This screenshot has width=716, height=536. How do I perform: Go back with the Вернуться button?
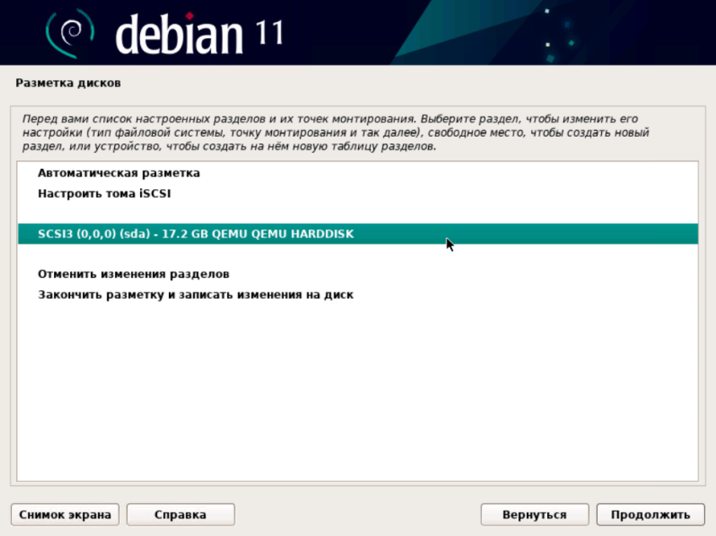coord(534,515)
